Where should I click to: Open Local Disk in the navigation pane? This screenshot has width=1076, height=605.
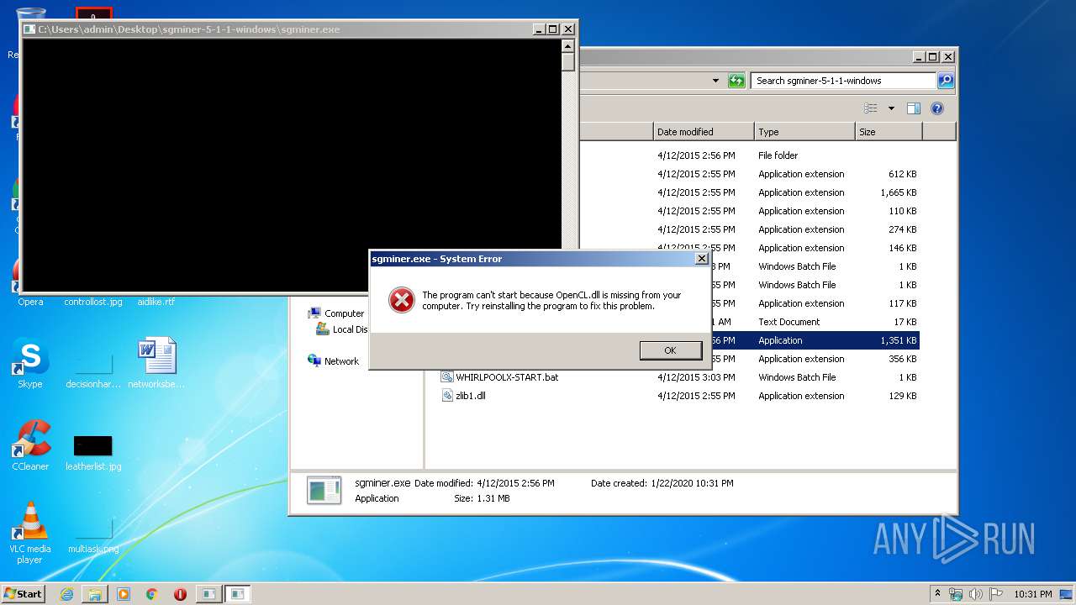(x=342, y=329)
